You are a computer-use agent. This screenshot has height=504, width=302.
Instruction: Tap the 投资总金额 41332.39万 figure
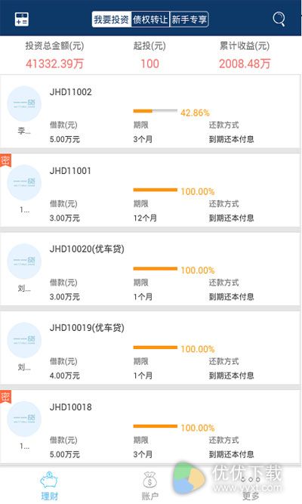click(54, 63)
